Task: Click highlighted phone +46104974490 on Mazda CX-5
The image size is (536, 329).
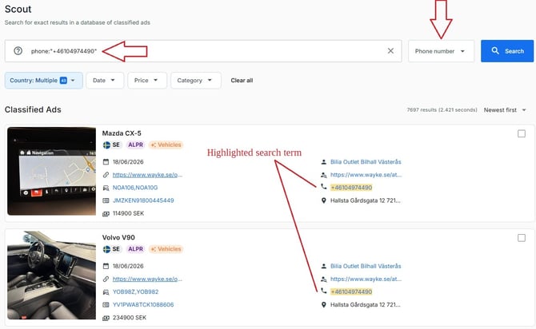Action: coord(351,188)
